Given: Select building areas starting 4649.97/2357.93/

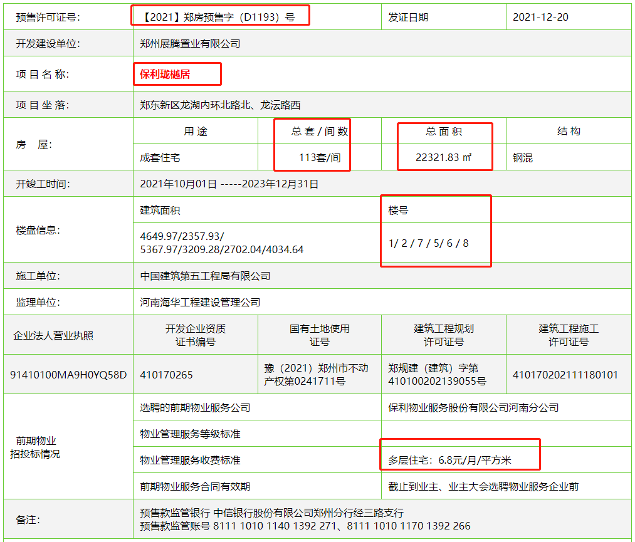Looking at the screenshot, I should point(221,242).
